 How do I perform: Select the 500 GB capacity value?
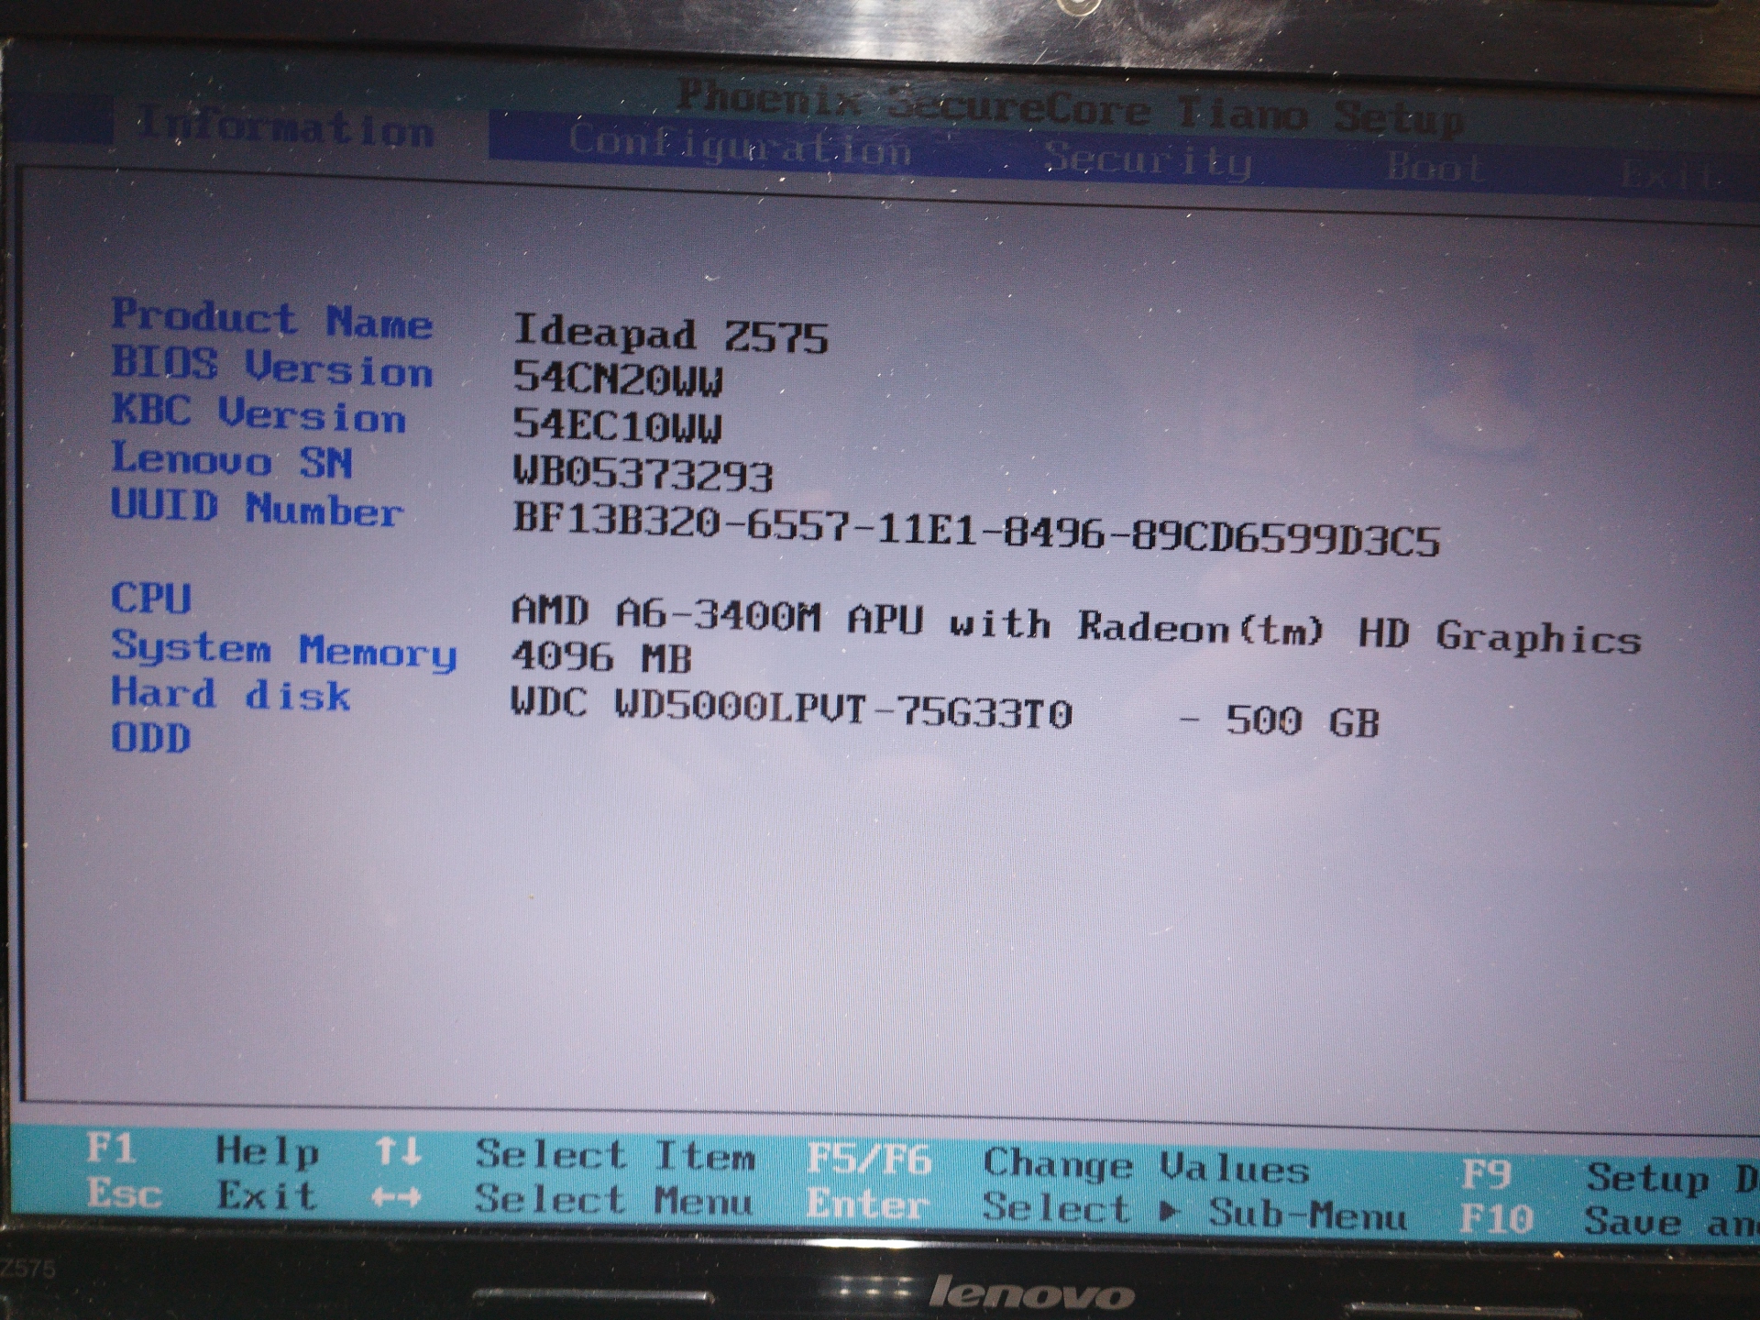point(1303,721)
